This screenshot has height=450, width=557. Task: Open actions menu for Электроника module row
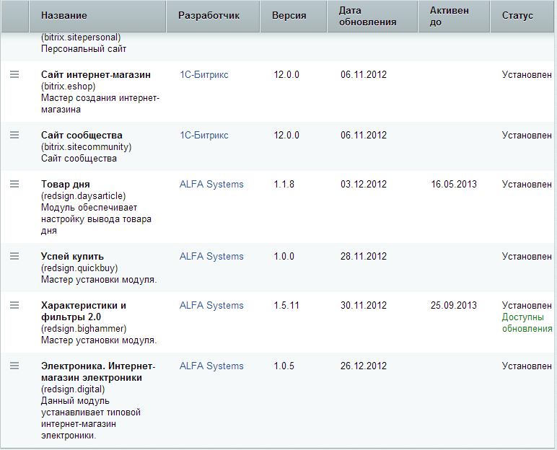coord(14,366)
